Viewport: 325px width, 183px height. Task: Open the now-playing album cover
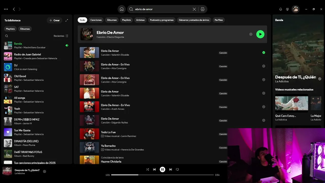(x=7, y=171)
